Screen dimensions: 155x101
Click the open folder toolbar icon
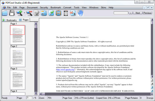(x=5, y=13)
